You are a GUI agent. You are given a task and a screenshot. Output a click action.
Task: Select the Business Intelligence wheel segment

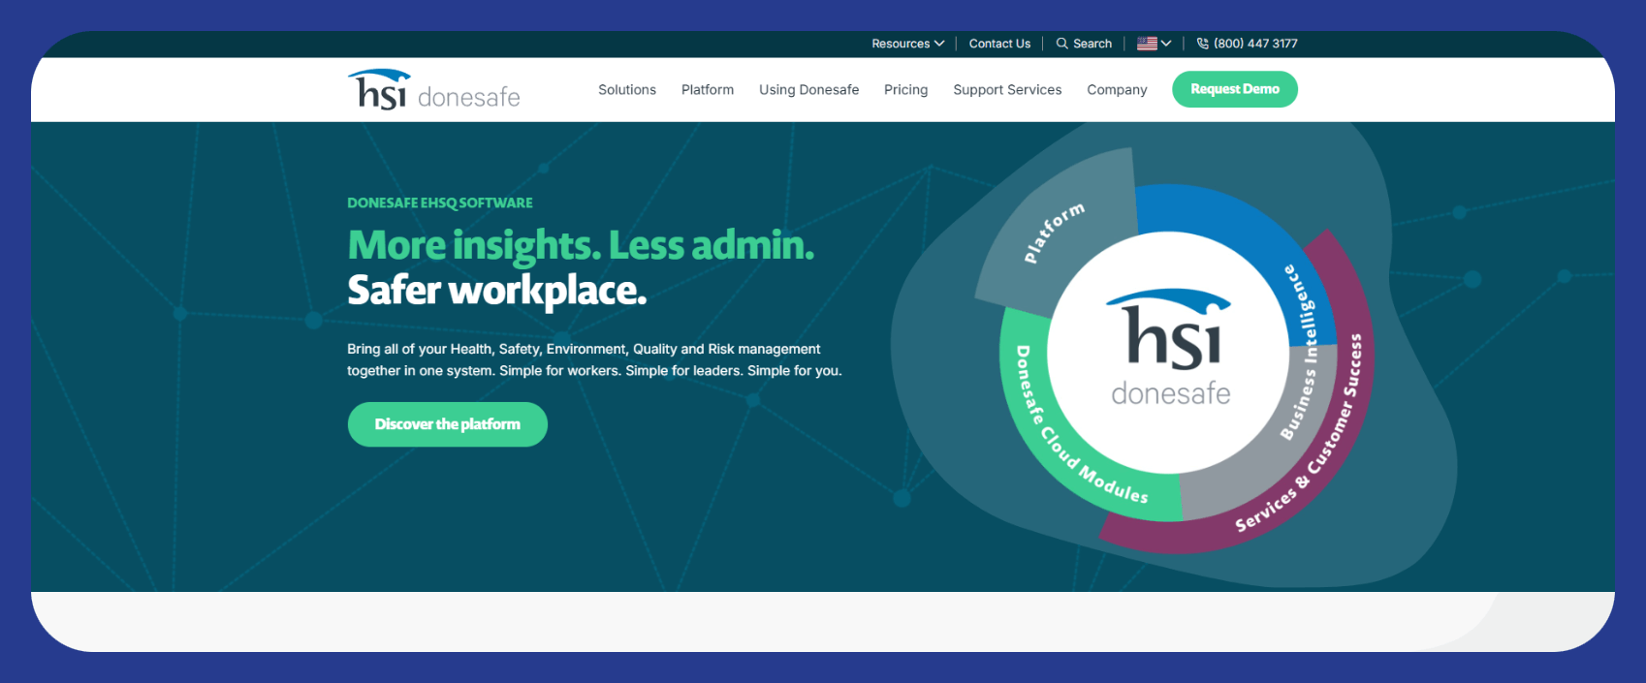click(x=1299, y=354)
